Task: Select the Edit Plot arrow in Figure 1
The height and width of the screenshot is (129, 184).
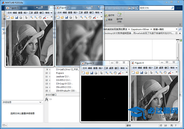Action: [26, 18]
